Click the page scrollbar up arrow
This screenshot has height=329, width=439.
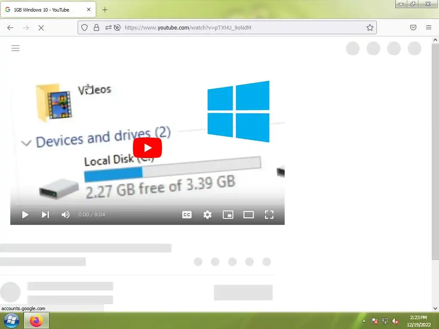pyautogui.click(x=436, y=40)
